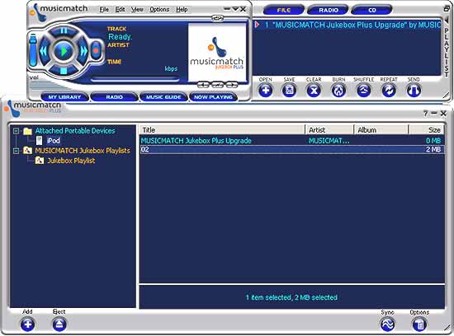Click the playlist OPEN icon

(x=265, y=91)
